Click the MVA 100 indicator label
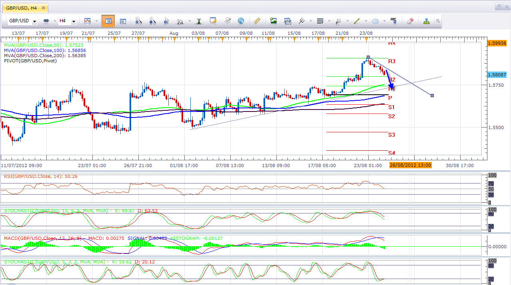The height and width of the screenshot is (285, 511). coord(45,51)
